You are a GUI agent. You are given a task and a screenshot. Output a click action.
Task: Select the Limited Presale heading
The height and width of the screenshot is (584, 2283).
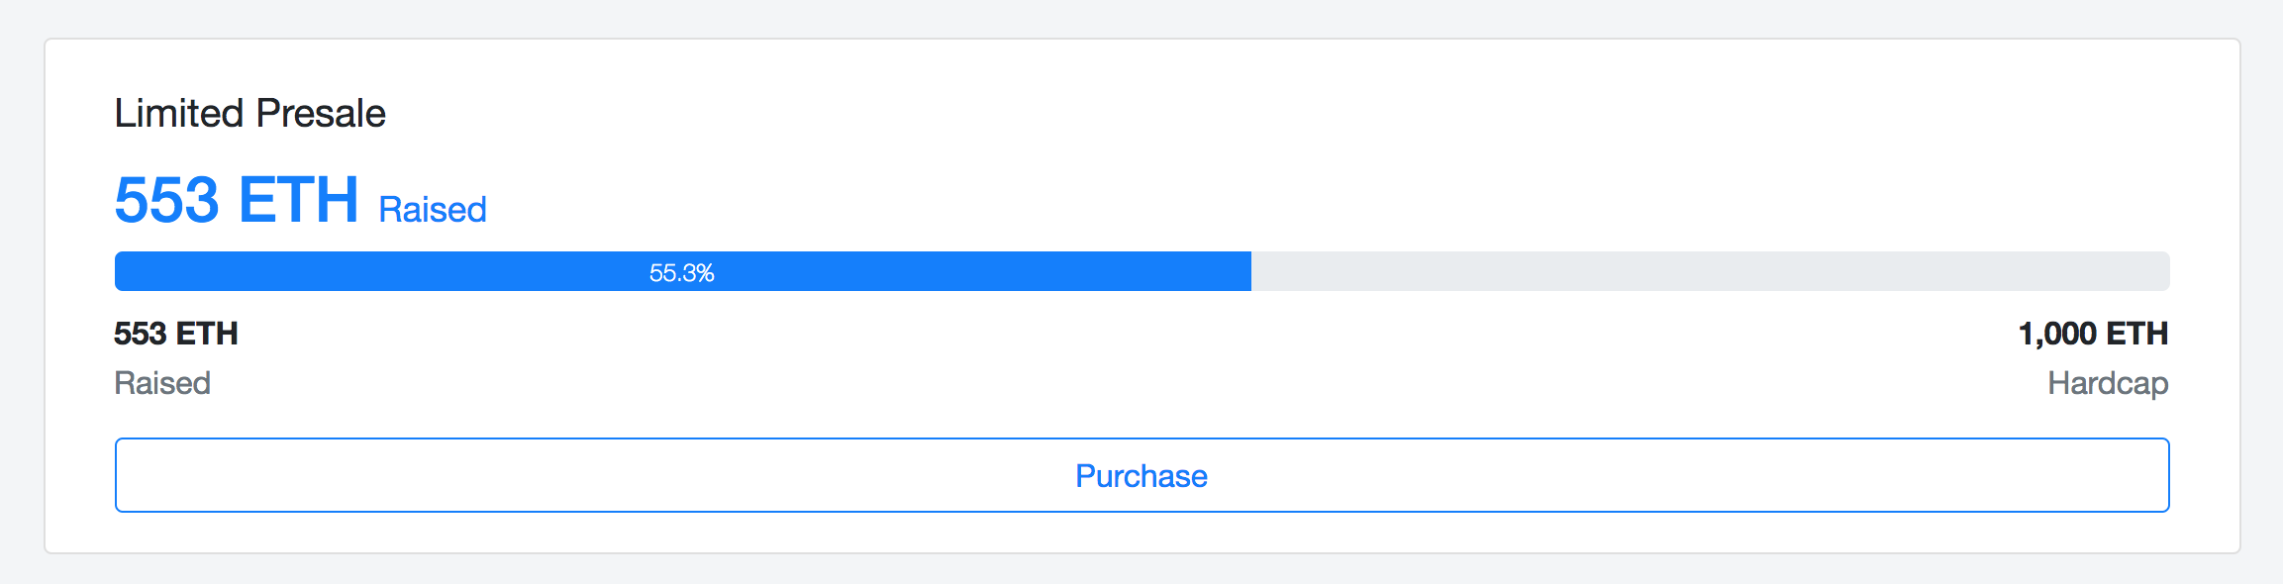point(249,113)
